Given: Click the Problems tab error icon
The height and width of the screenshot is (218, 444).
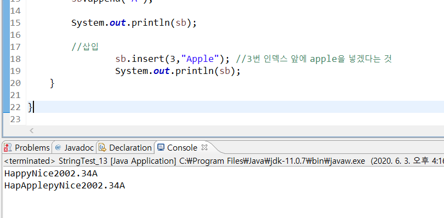Looking at the screenshot, I should click(8, 147).
